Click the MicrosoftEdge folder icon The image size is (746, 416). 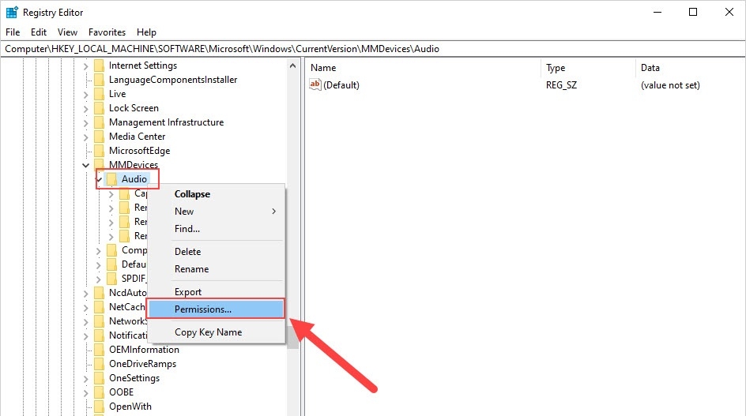(99, 152)
